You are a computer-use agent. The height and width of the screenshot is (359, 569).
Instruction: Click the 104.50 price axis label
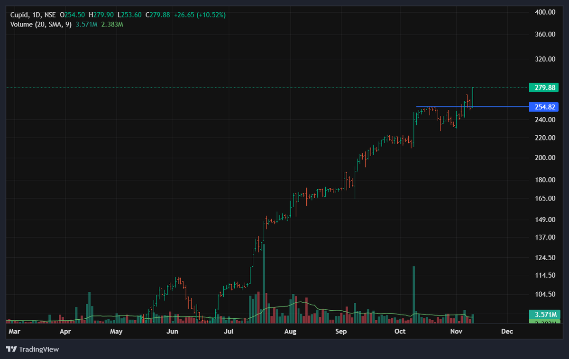tap(545, 295)
